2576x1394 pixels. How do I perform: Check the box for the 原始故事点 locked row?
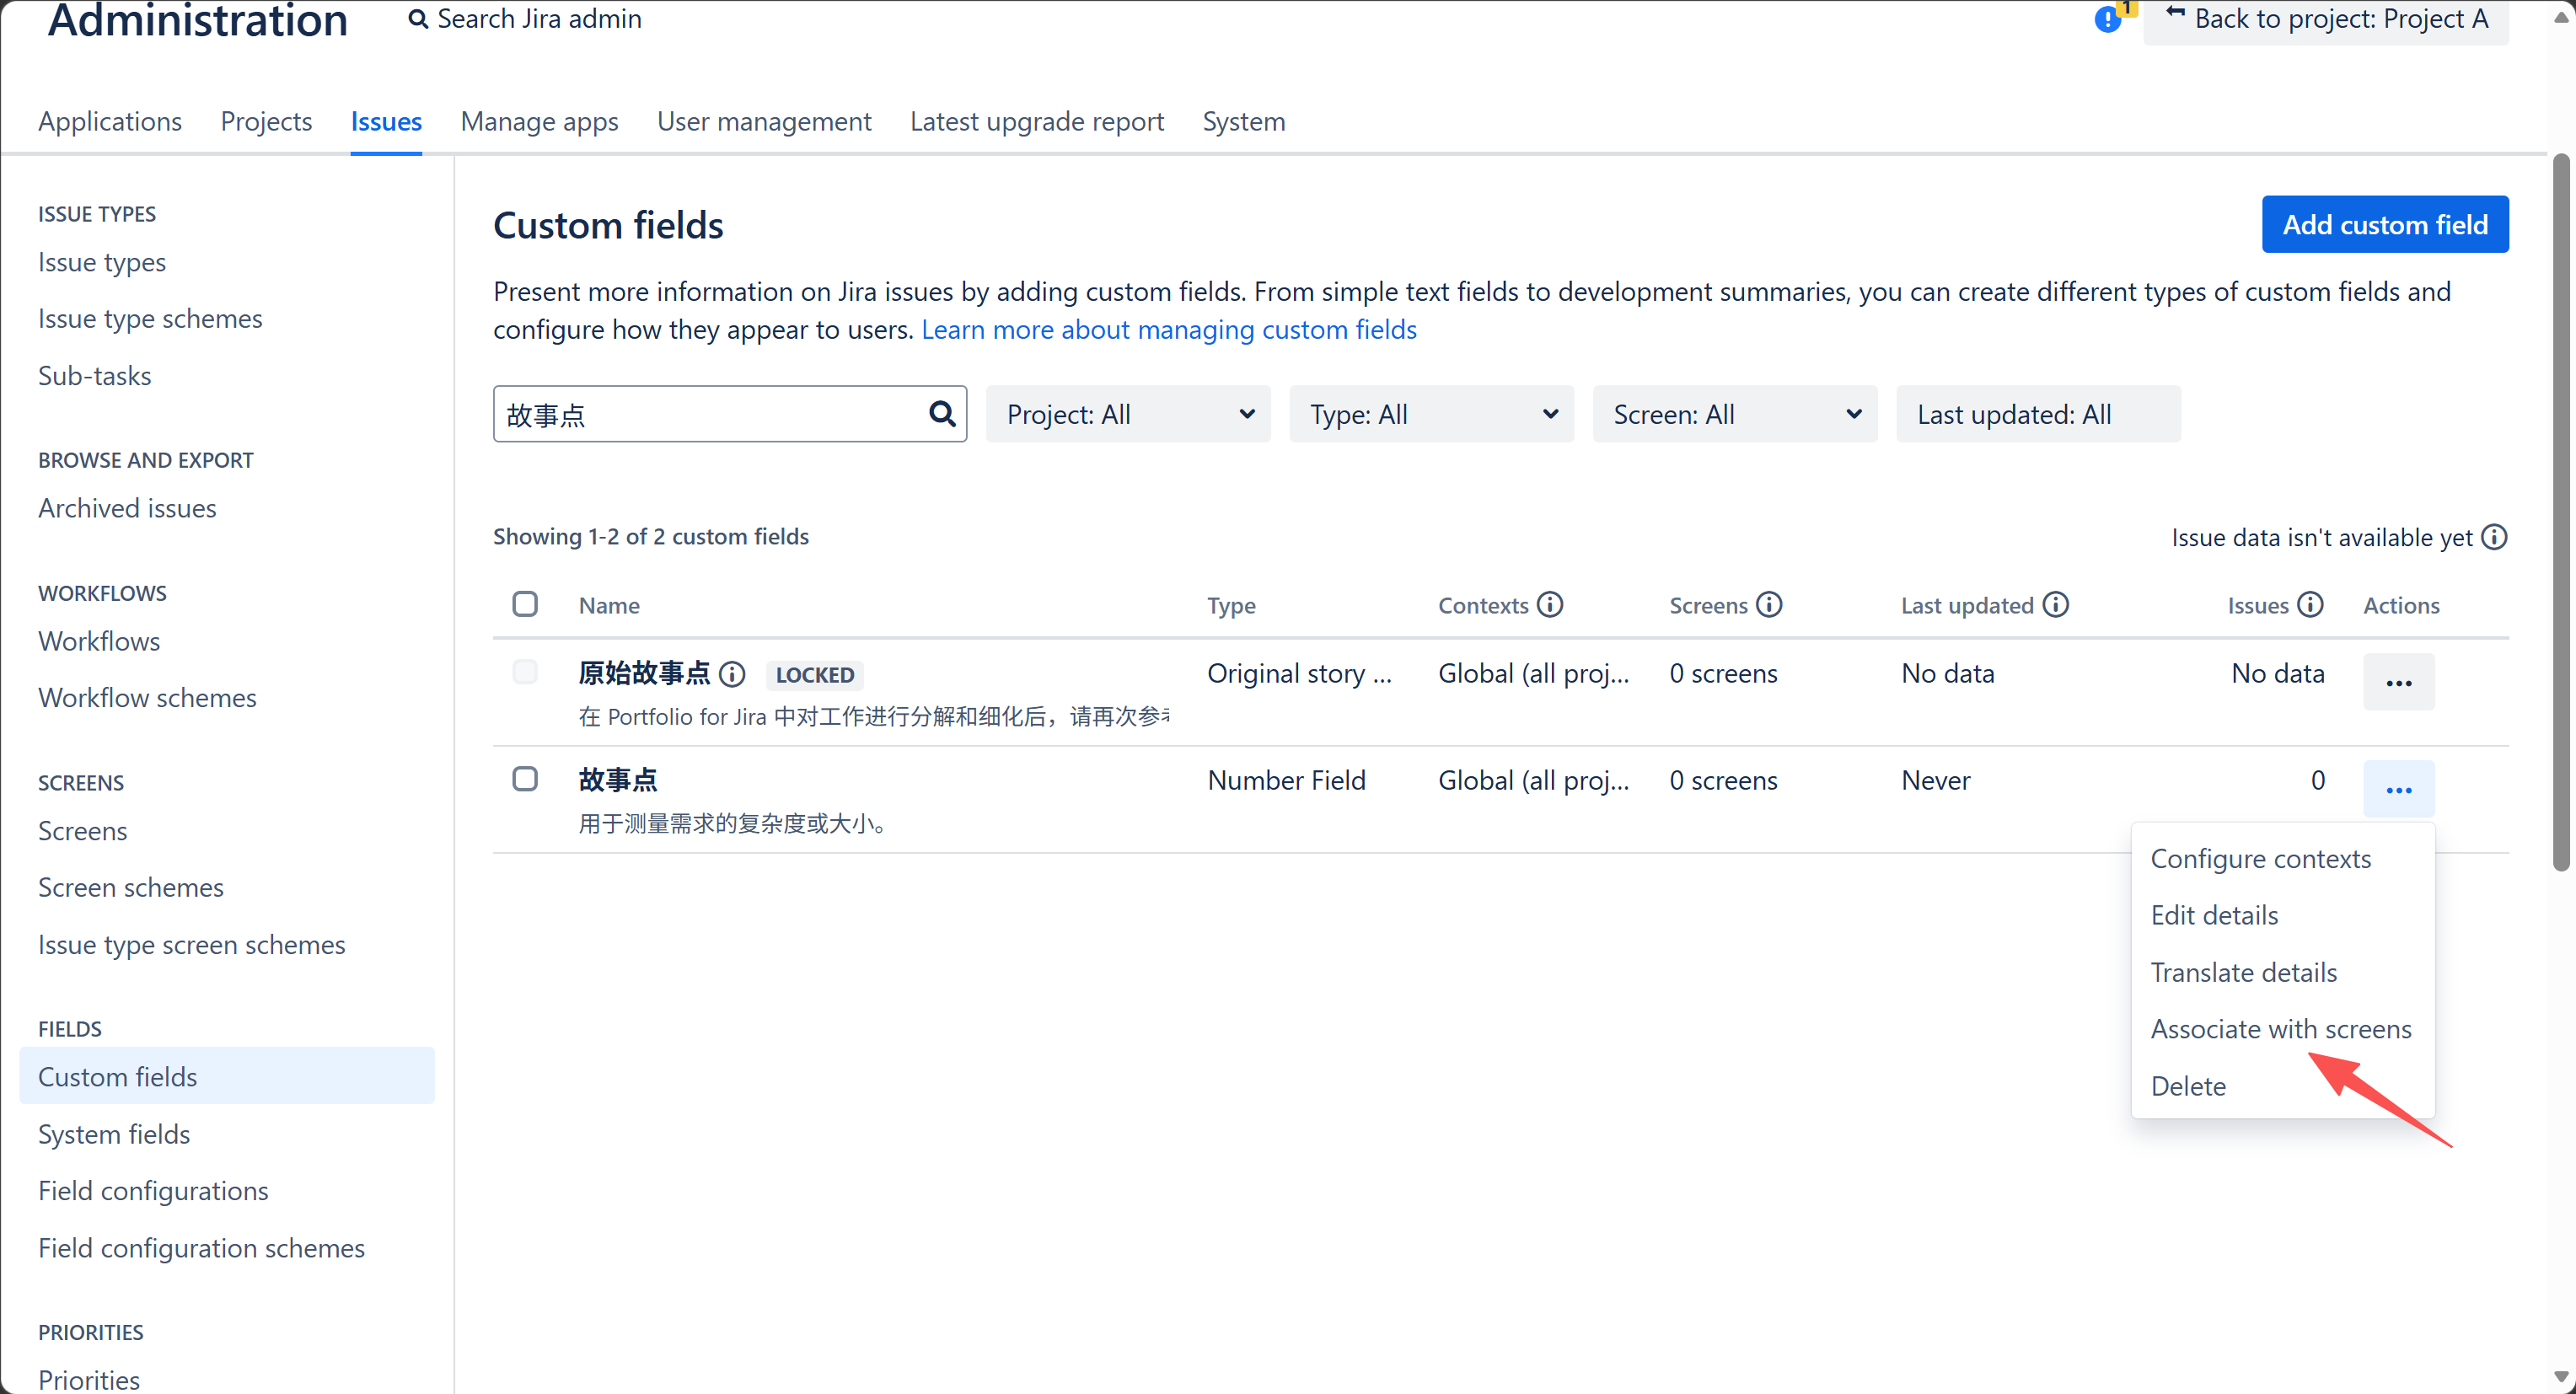click(525, 672)
